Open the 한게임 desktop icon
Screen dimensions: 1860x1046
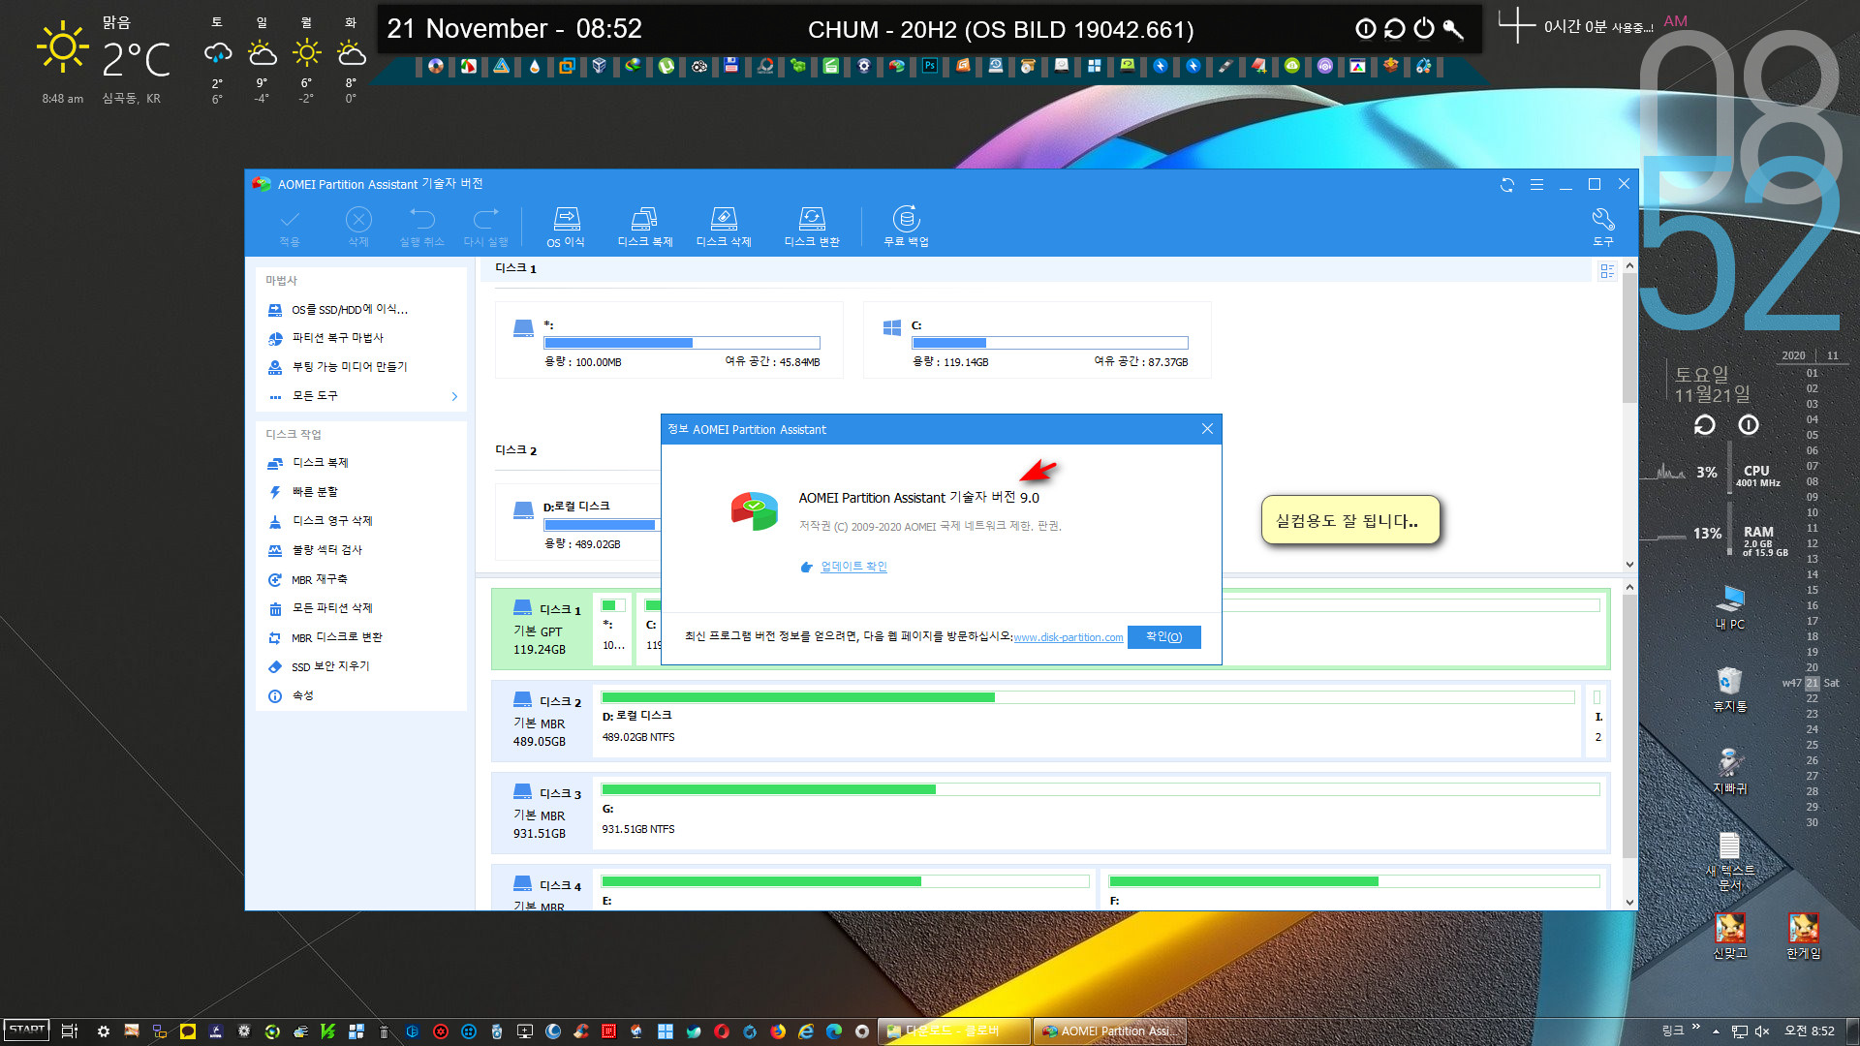[1803, 937]
